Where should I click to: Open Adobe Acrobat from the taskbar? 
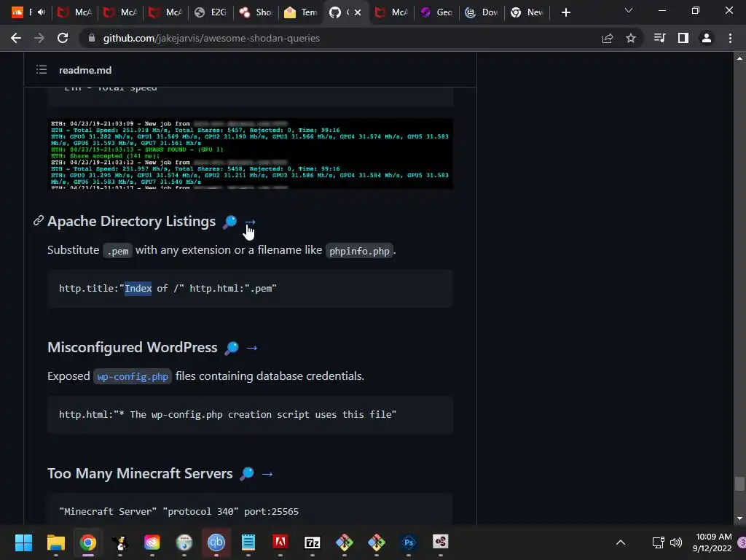coord(280,542)
